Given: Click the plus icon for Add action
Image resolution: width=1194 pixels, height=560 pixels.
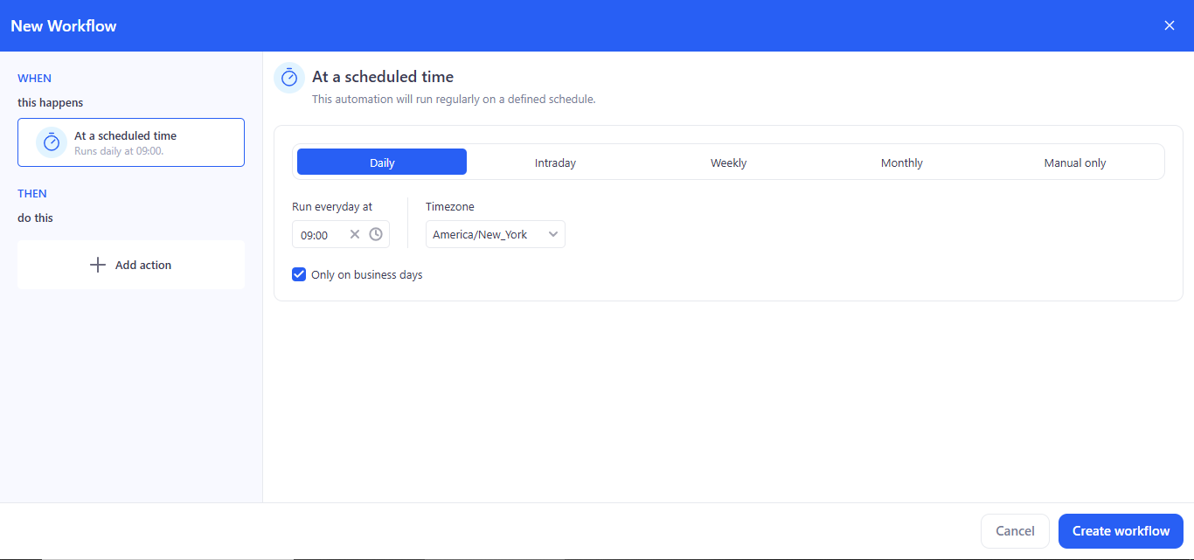Looking at the screenshot, I should pos(98,265).
